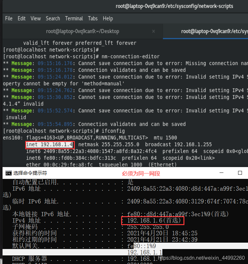Click the broadcast 192.168.1.255 value
This screenshot has height=264, width=248.
coord(178,144)
